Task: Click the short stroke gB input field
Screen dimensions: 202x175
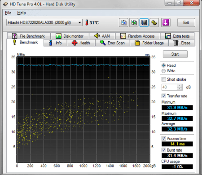Action: coord(169,87)
